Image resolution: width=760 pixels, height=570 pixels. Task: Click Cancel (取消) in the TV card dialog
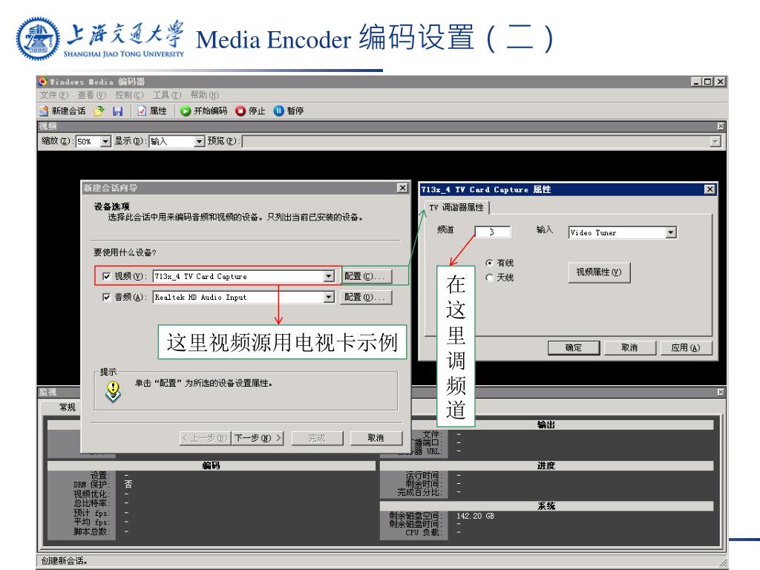[x=629, y=347]
